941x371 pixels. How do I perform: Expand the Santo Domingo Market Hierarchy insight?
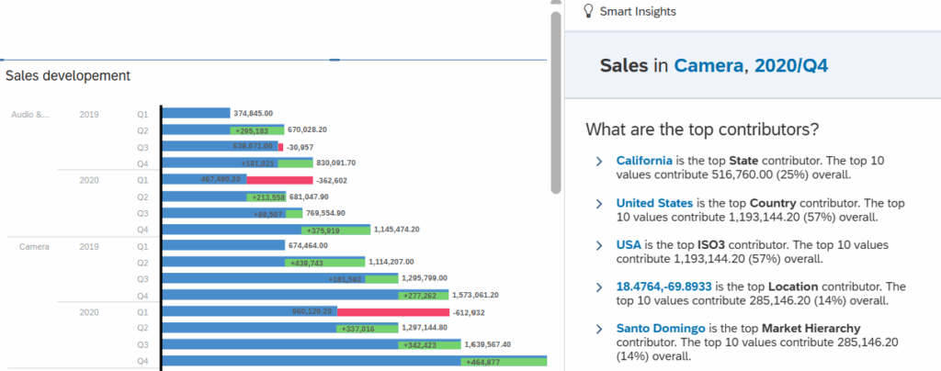click(599, 329)
